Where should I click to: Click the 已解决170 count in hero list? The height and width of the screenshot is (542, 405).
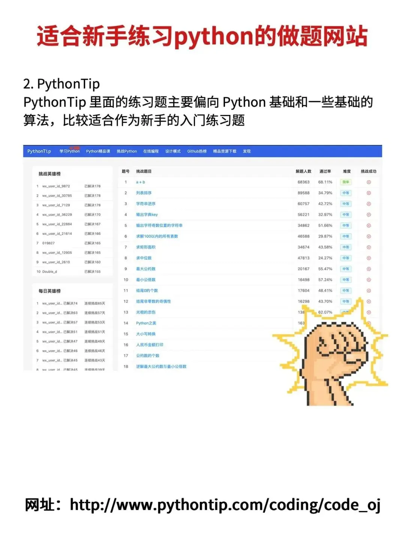click(92, 215)
